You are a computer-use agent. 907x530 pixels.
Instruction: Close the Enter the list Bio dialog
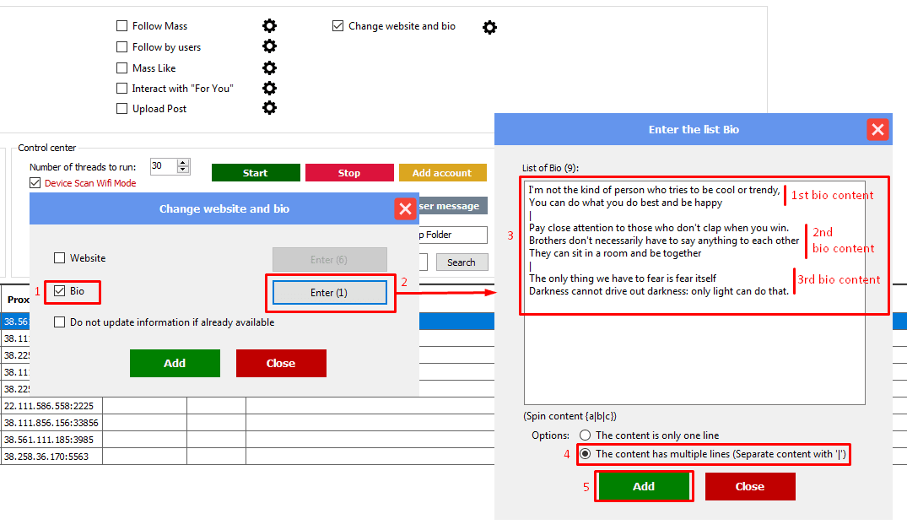pyautogui.click(x=877, y=129)
